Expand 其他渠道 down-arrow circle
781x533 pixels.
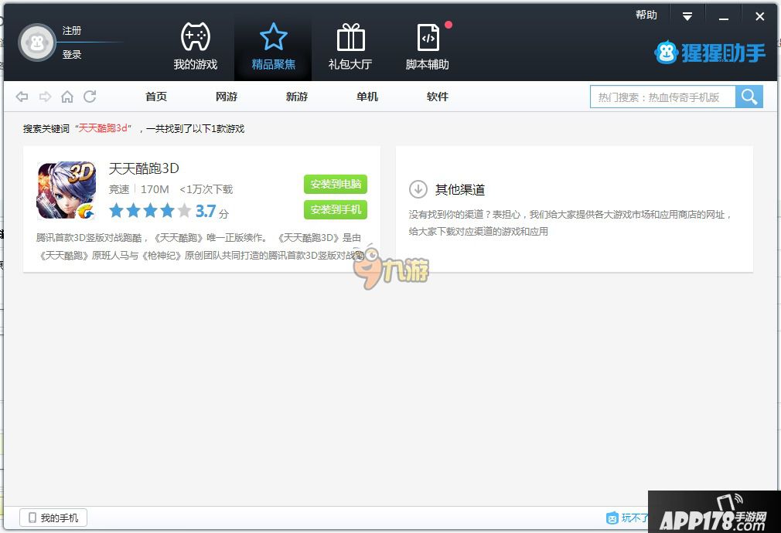point(418,189)
